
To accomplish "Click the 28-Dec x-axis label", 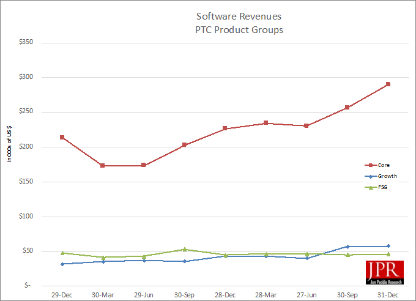I will [225, 295].
